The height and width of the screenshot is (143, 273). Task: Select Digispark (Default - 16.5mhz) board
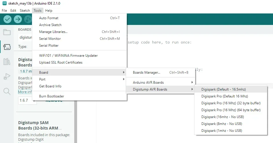[231, 89]
